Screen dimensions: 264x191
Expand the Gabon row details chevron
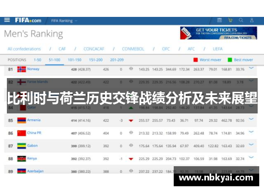(x=251, y=145)
